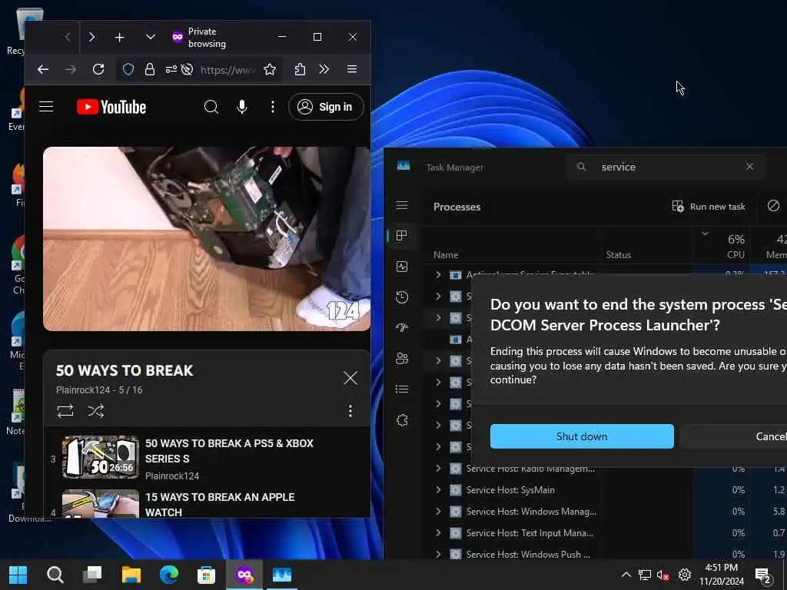This screenshot has height=590, width=787.
Task: Close the 50 WAYS TO BREAK playlist panel
Action: pyautogui.click(x=350, y=378)
